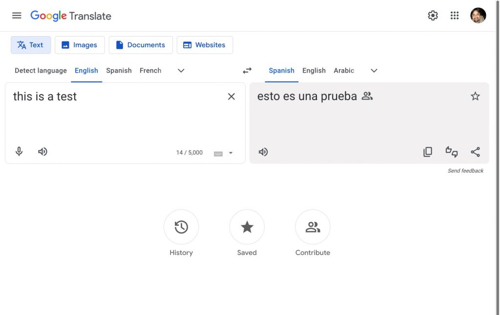The image size is (500, 315).
Task: Open the suggest an edit tool
Action: [x=451, y=152]
